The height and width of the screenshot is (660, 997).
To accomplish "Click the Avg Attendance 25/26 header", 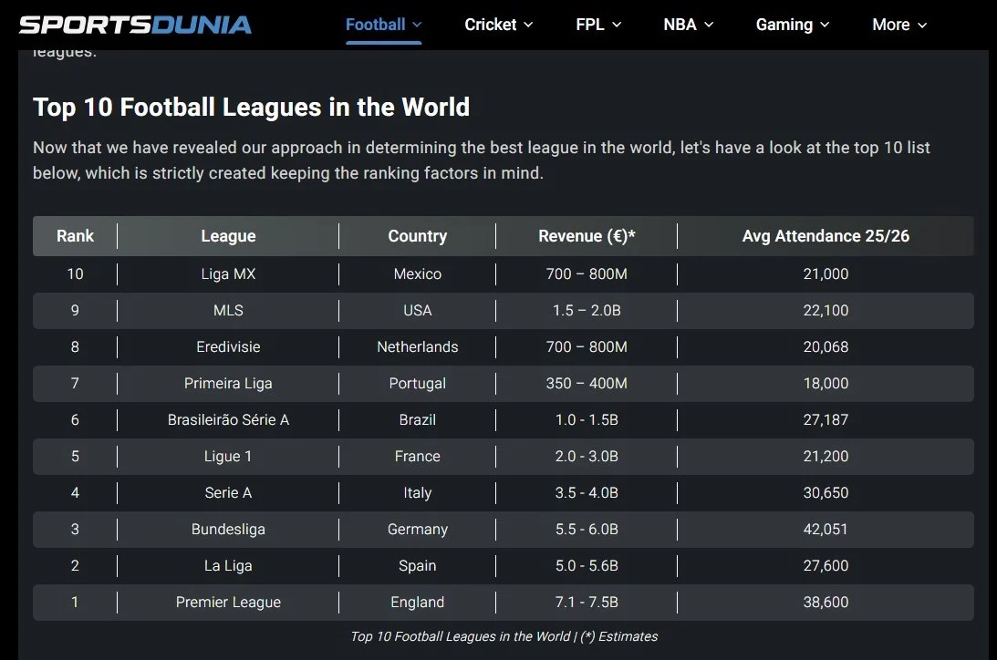I will [826, 236].
